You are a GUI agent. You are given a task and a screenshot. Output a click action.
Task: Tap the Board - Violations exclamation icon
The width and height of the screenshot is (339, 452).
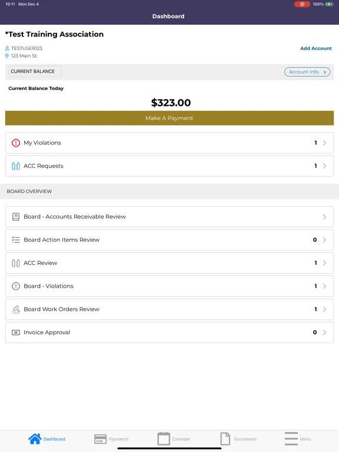click(16, 286)
